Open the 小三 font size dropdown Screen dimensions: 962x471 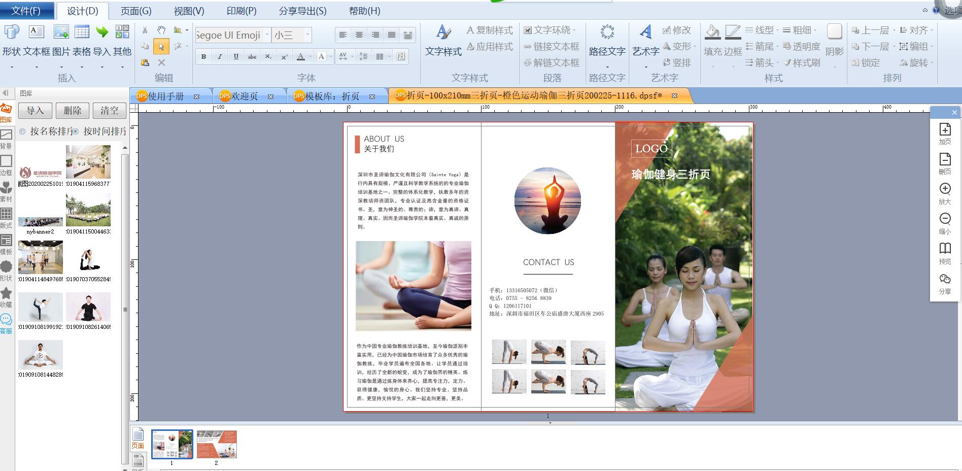(307, 35)
